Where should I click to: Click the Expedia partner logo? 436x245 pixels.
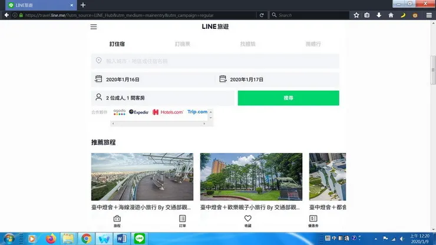(138, 112)
